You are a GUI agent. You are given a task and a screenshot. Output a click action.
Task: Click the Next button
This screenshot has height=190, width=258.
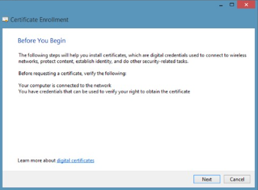click(207, 179)
